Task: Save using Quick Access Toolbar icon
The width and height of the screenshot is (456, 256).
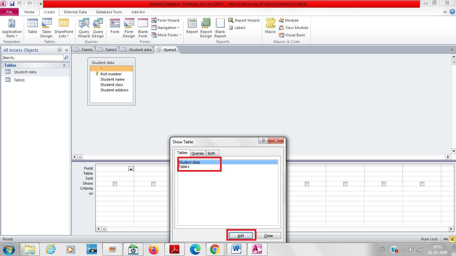Action: 12,4
